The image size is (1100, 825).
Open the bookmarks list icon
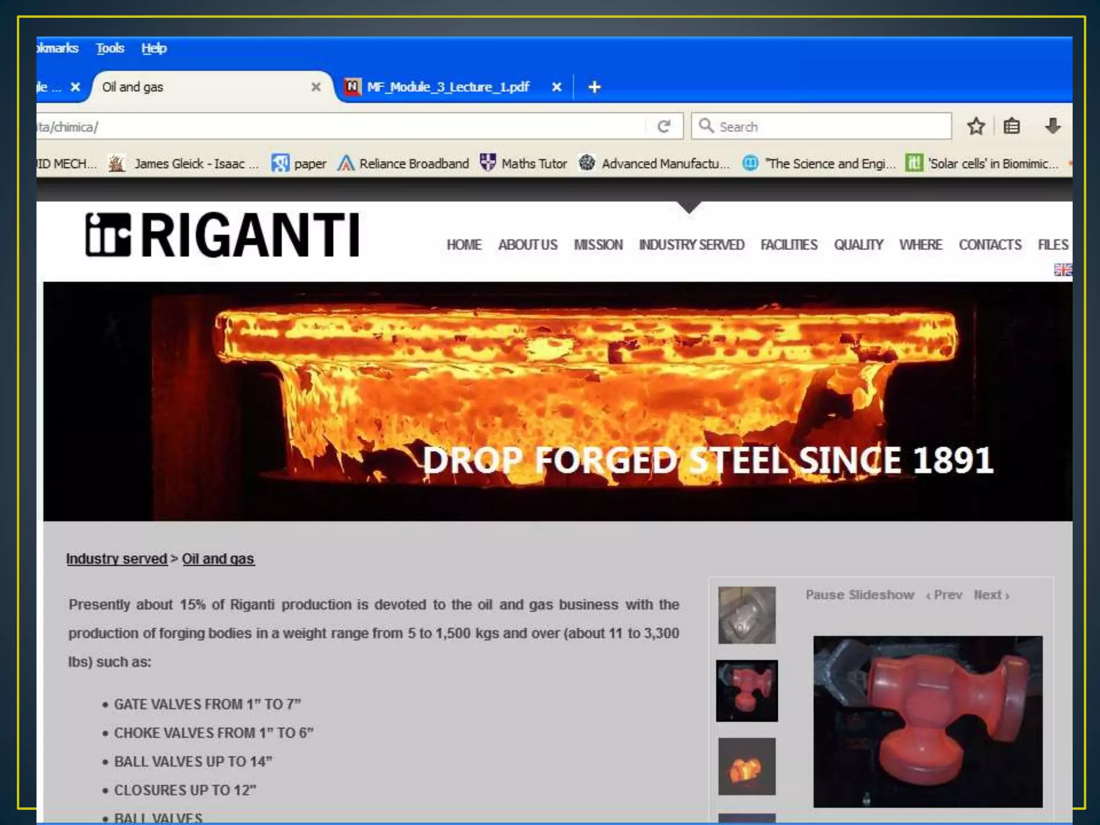(x=1011, y=127)
